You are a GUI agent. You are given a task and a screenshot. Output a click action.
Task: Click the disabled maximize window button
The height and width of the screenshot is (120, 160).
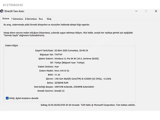coord(146,11)
